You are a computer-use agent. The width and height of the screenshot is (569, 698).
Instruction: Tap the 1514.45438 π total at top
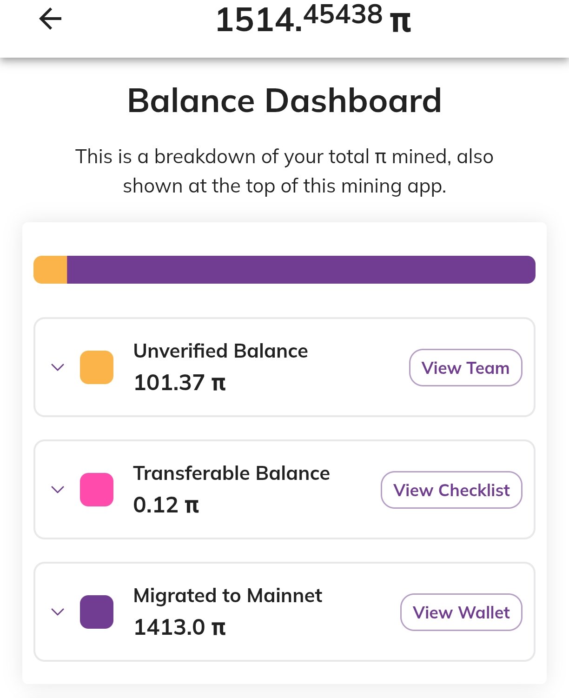point(313,20)
